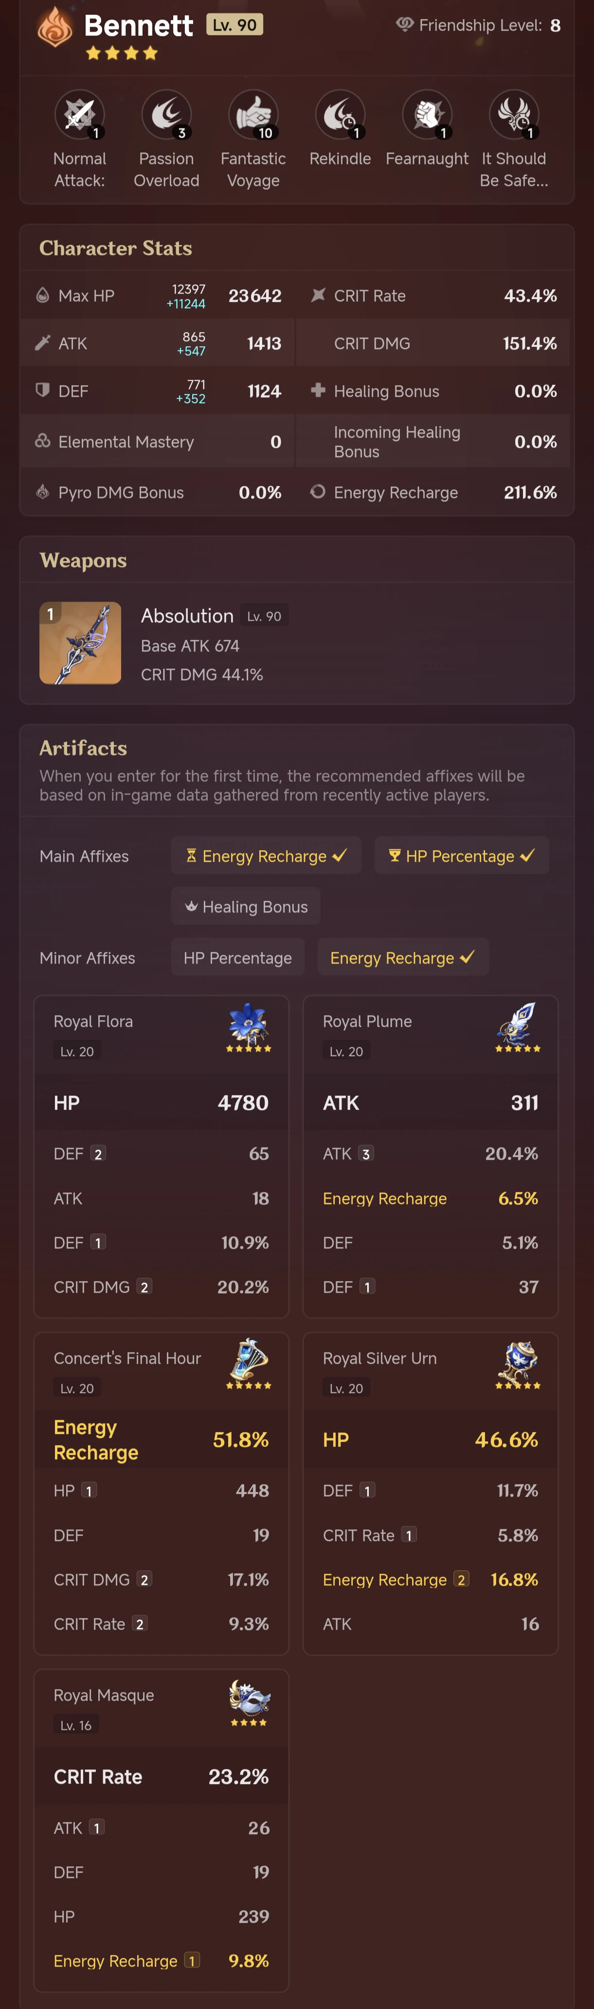Open the Absolution weapon thumbnail
The width and height of the screenshot is (594, 2009).
tap(80, 643)
